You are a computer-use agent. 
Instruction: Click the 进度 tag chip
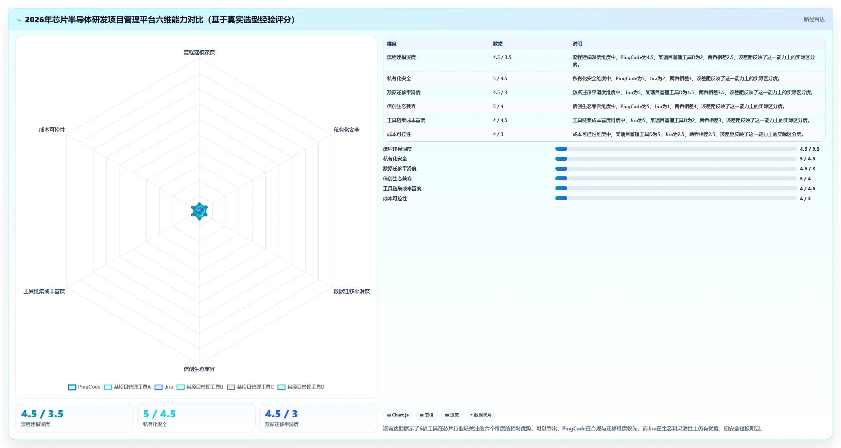coord(452,415)
